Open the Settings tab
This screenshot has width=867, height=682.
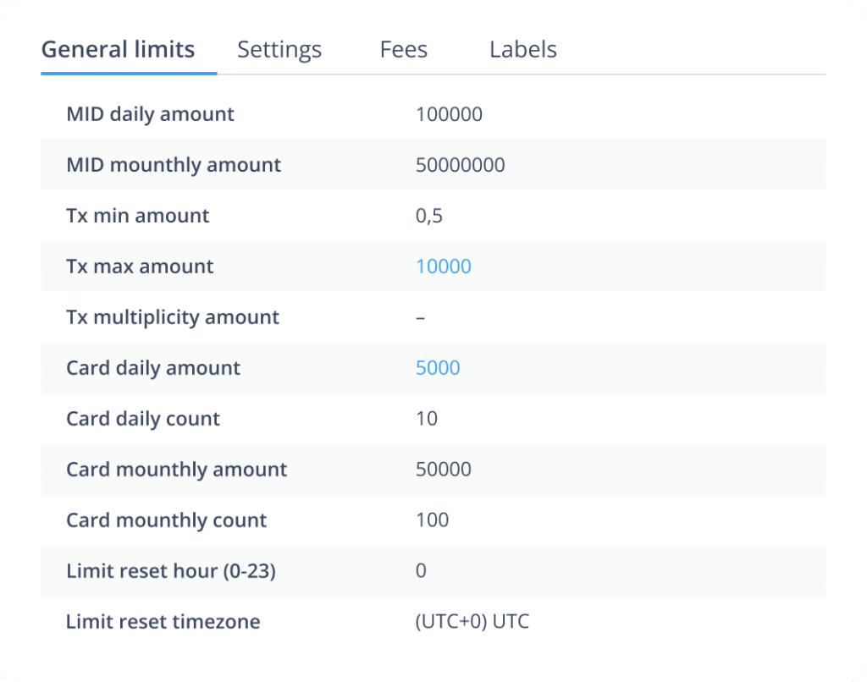279,50
